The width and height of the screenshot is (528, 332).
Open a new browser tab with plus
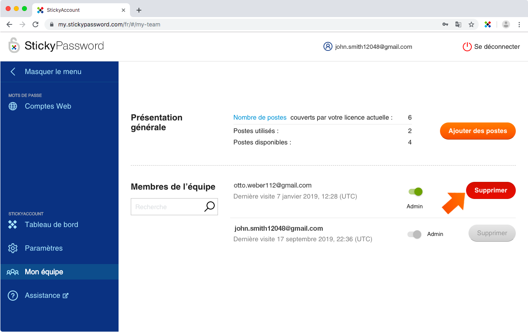[x=139, y=10]
